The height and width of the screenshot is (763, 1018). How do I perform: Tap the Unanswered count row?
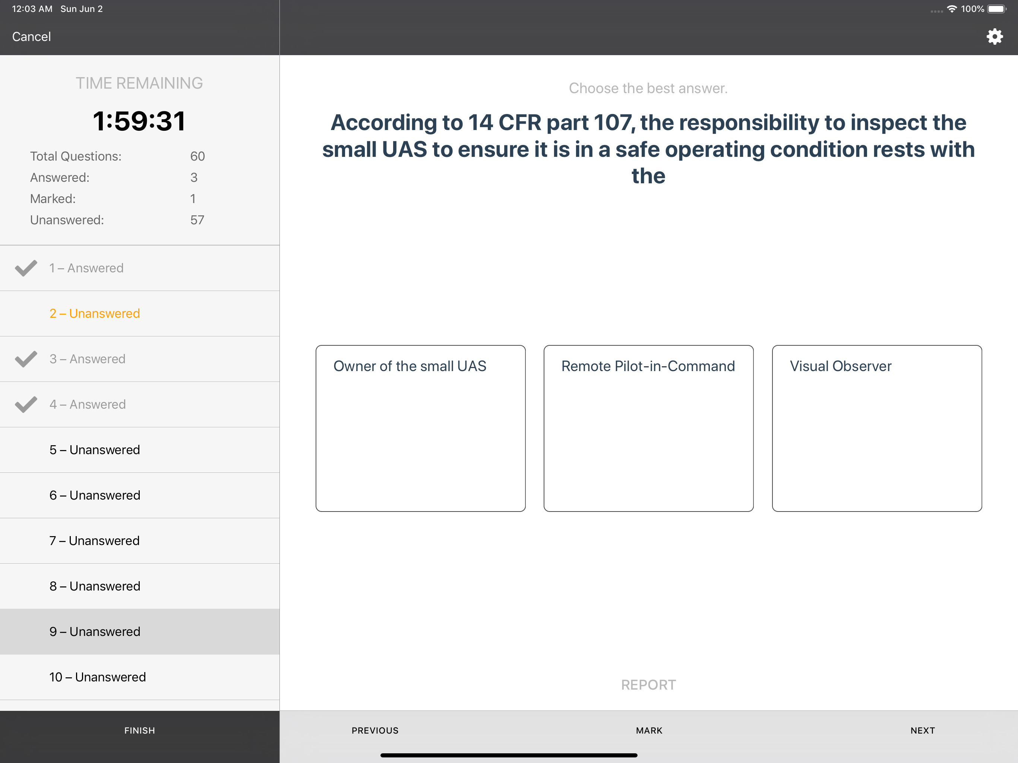click(x=117, y=220)
